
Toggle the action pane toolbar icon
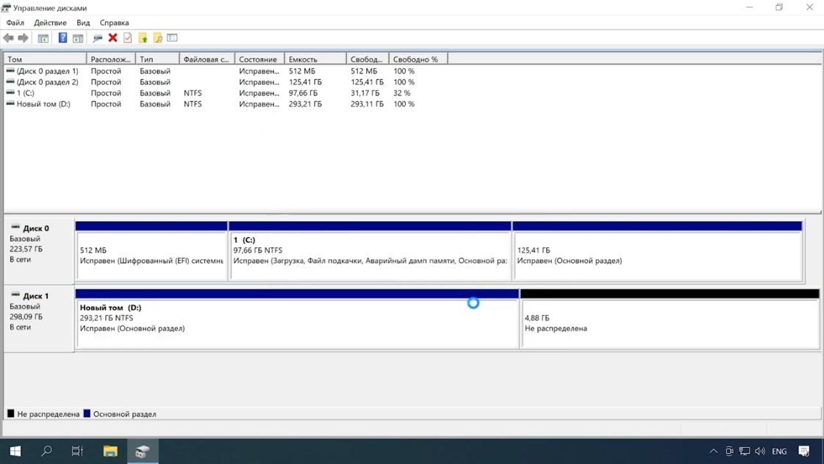coord(78,37)
